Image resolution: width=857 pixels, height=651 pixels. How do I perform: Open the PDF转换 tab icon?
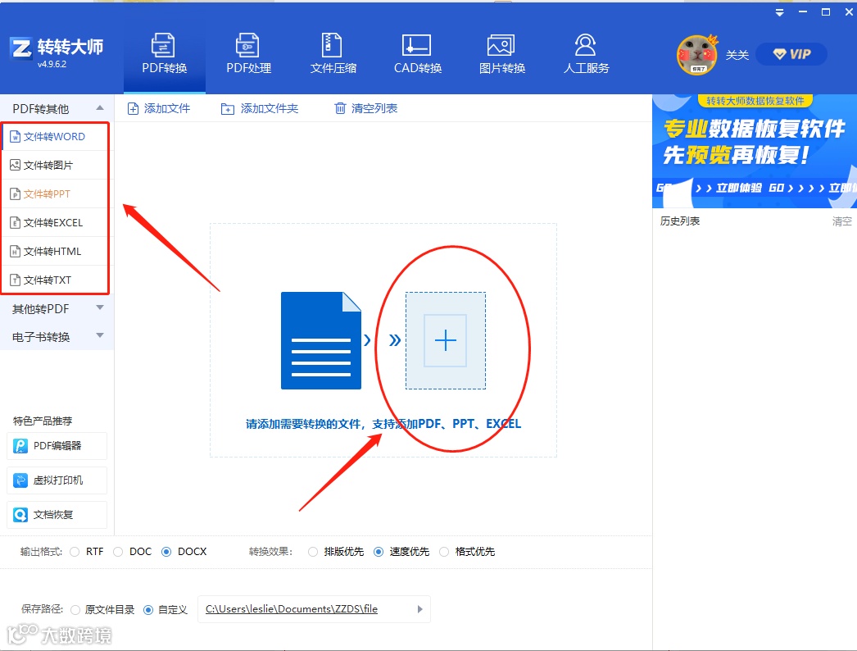tap(163, 45)
